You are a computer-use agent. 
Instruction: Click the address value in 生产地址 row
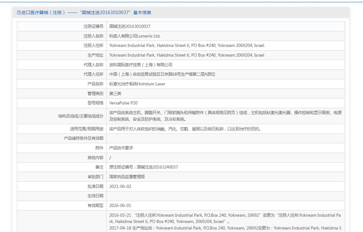click(x=186, y=55)
